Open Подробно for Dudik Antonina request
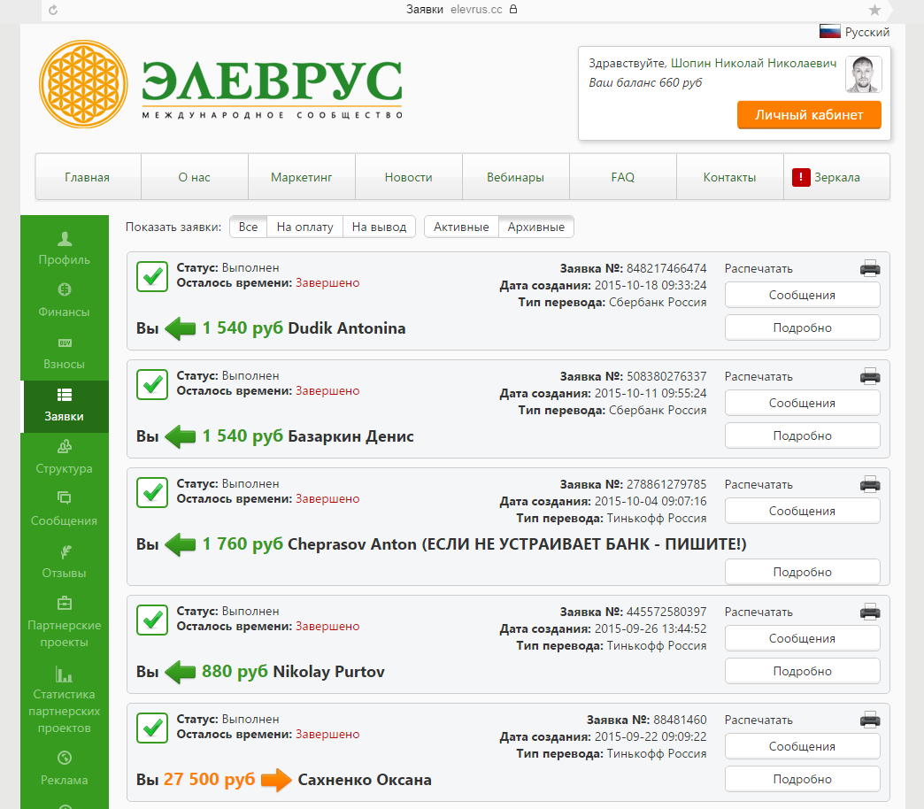This screenshot has width=924, height=809. coord(802,327)
